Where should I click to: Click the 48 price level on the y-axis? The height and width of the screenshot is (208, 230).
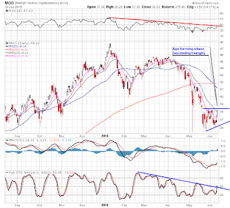(221, 42)
